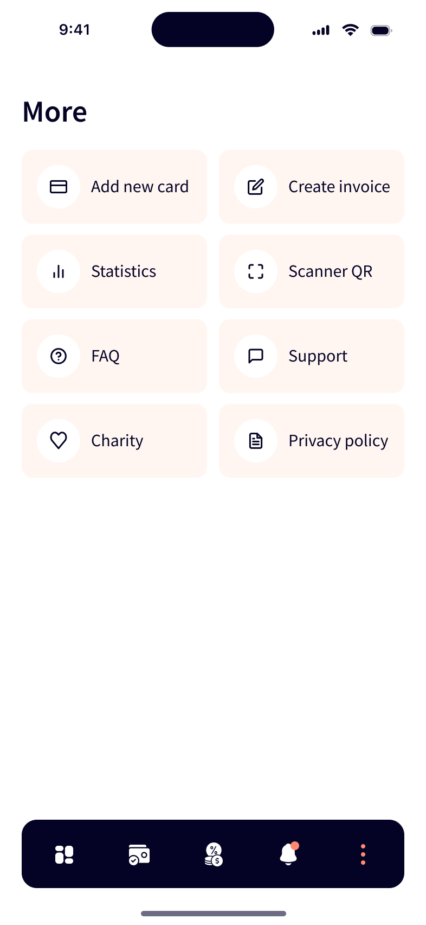The height and width of the screenshot is (925, 426).
Task: Tap the pencil edit invoice icon
Action: 256,187
